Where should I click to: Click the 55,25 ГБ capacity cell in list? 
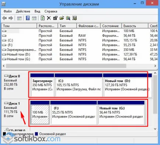129,45
